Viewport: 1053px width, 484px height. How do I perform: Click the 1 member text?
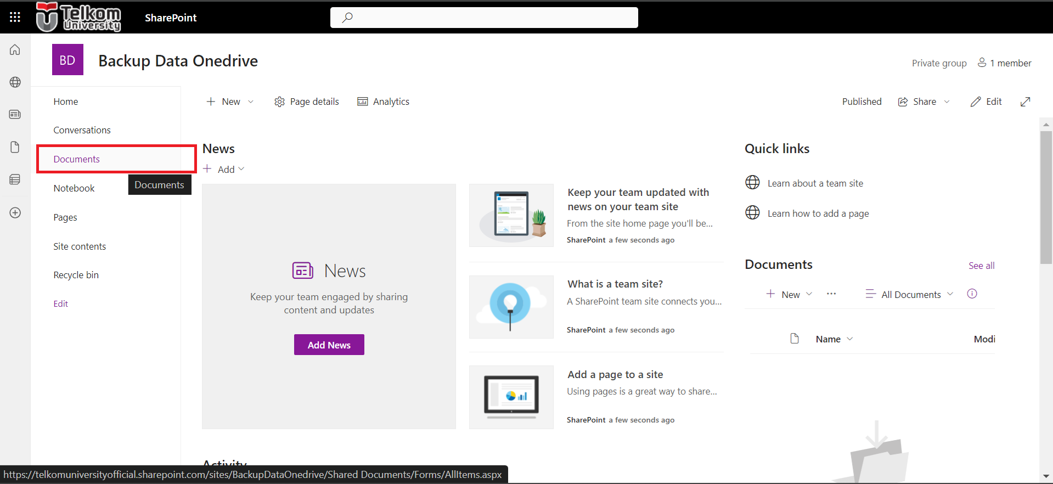pyautogui.click(x=1010, y=63)
